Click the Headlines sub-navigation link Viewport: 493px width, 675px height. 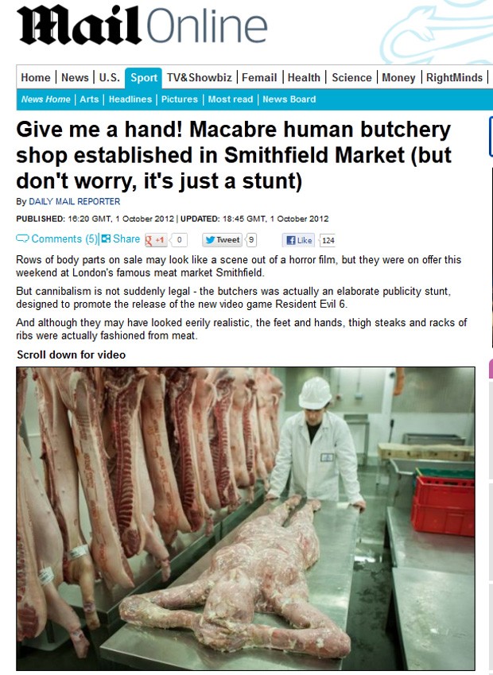[130, 99]
